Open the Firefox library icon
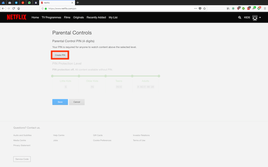 [228, 8]
